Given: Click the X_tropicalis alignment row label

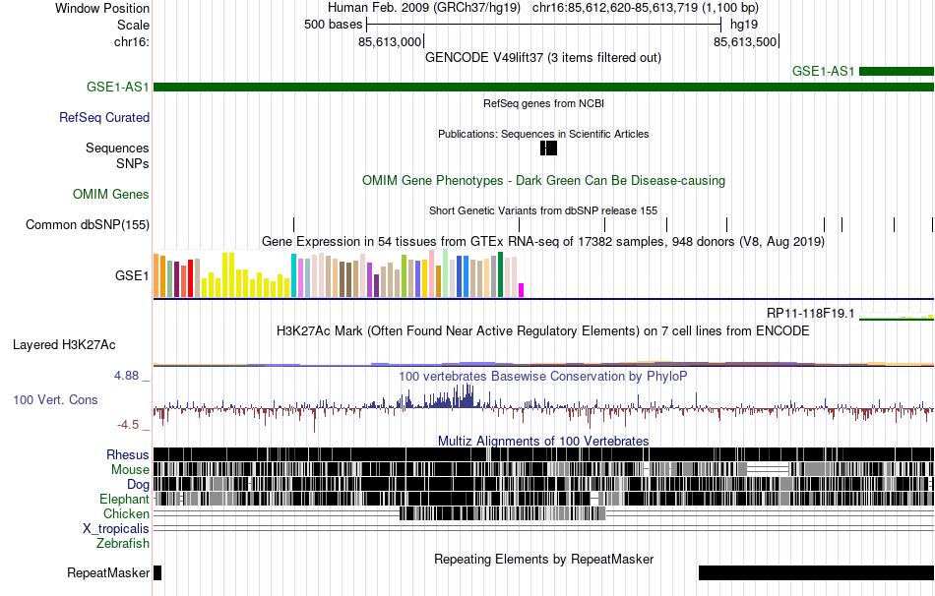Looking at the screenshot, I should (x=116, y=529).
